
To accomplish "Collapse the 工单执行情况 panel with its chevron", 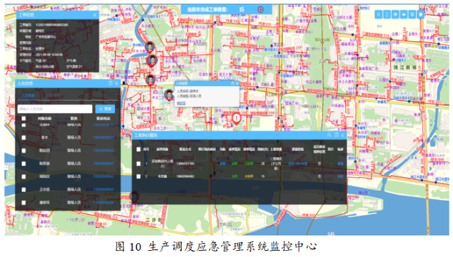I will click(342, 135).
